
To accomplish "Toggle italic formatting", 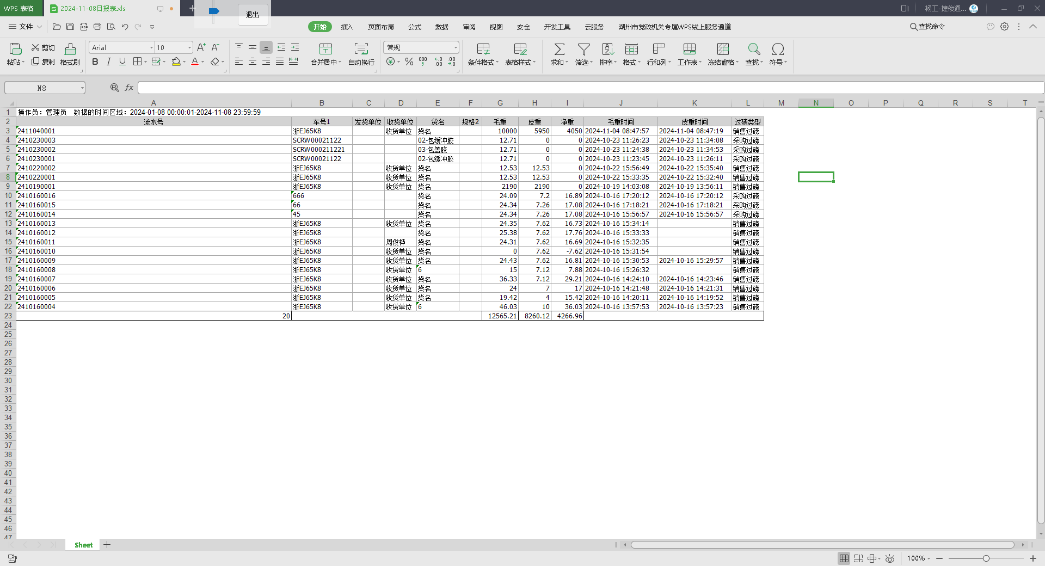I will [x=109, y=62].
